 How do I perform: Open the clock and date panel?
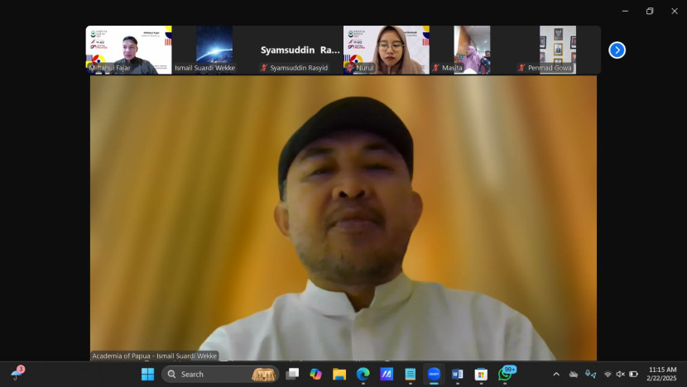pos(661,375)
